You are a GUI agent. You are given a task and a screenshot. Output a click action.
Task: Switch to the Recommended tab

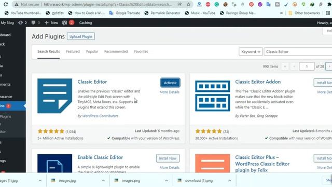[116, 51]
